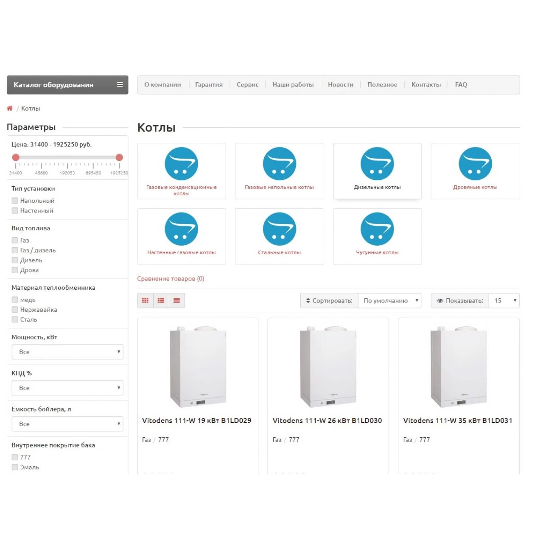This screenshot has height=543, width=543.
Task: Go to Новости page
Action: (x=341, y=84)
